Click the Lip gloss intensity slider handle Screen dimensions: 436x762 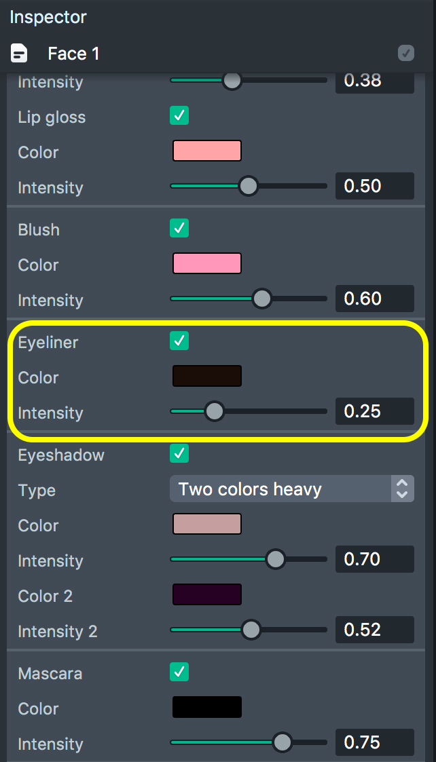click(x=249, y=186)
